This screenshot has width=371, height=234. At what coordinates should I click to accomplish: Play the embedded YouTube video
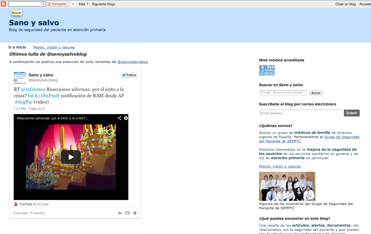click(x=71, y=157)
